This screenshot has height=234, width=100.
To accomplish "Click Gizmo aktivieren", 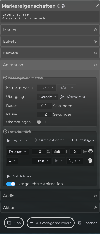I will (49, 140).
